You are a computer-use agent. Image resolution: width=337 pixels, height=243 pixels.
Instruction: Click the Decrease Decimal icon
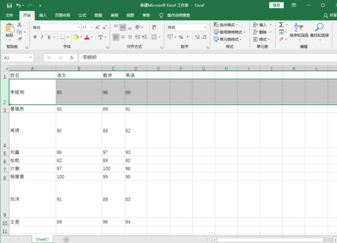[204, 37]
